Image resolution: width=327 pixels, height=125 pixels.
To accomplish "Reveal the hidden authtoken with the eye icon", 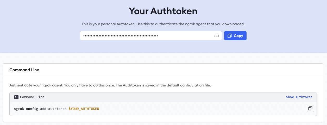I will 216,36.
